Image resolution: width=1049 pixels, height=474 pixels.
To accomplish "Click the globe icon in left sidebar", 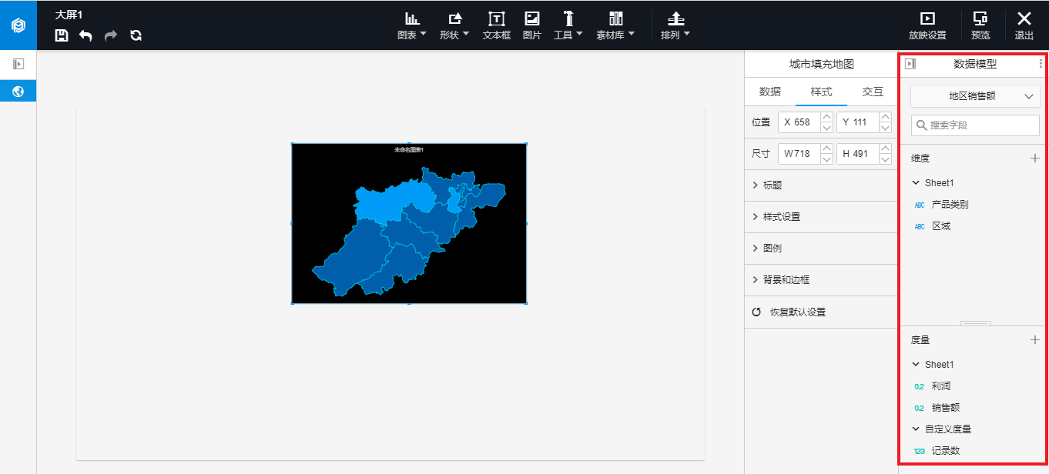I will pyautogui.click(x=18, y=92).
